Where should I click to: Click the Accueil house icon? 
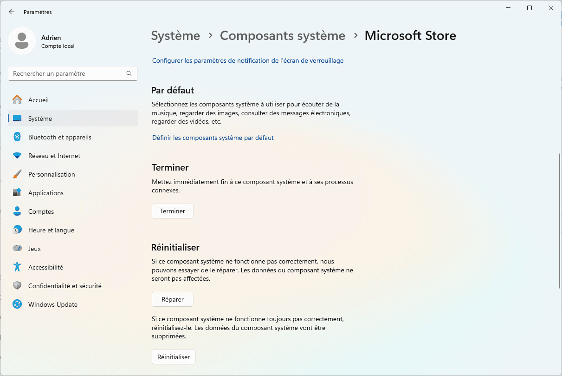17,100
